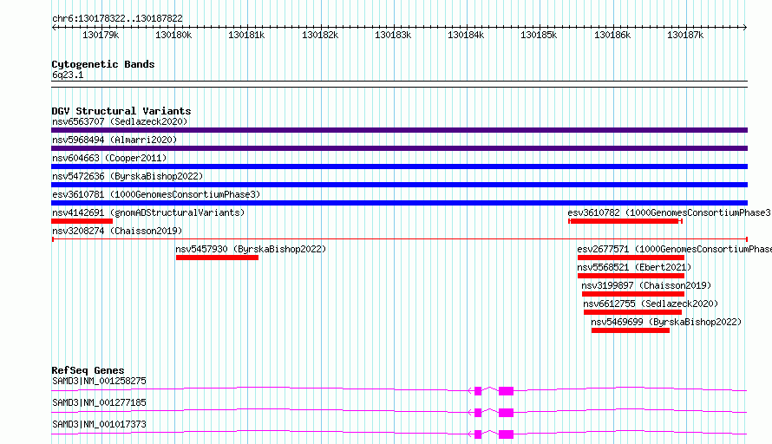
Task: Click the blue bar under nsv5472636
Action: pyautogui.click(x=399, y=185)
